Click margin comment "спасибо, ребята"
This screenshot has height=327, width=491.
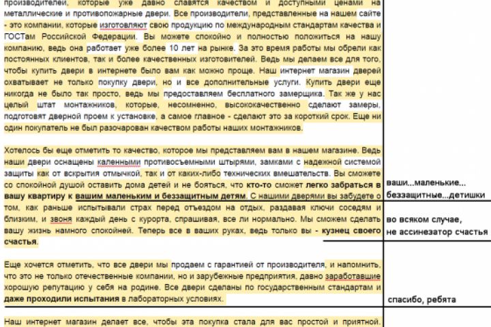pos(422,300)
